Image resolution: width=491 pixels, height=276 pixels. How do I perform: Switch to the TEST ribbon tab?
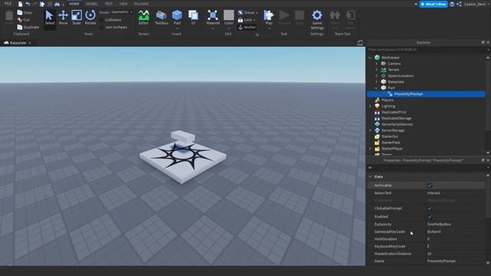click(x=109, y=4)
